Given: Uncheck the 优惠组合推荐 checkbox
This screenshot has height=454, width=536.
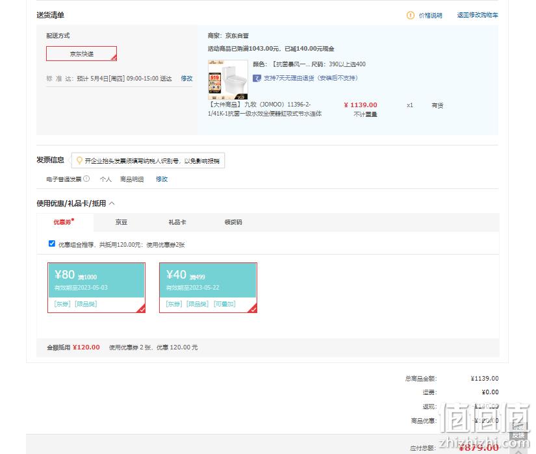Looking at the screenshot, I should click(51, 244).
